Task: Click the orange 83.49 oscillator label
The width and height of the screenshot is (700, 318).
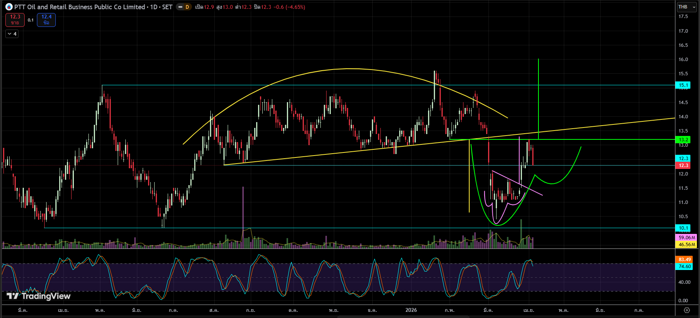Action: point(684,260)
